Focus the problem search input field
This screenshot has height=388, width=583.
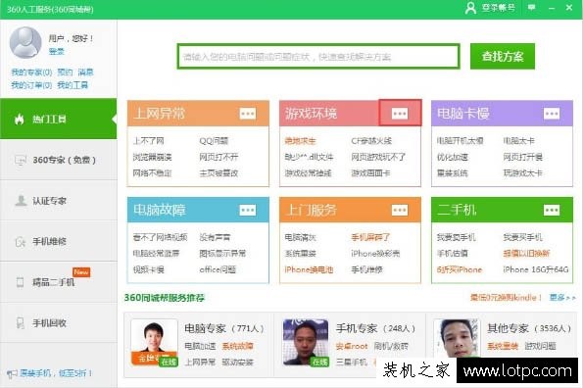[x=318, y=57]
